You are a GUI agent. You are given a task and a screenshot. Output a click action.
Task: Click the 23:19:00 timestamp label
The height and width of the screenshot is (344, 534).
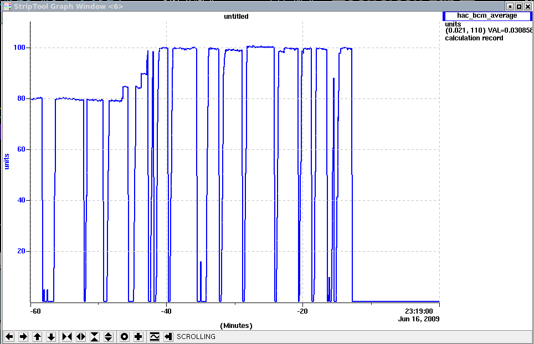pyautogui.click(x=419, y=311)
